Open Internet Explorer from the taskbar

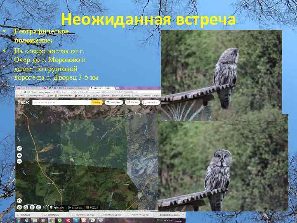[x=27, y=221]
